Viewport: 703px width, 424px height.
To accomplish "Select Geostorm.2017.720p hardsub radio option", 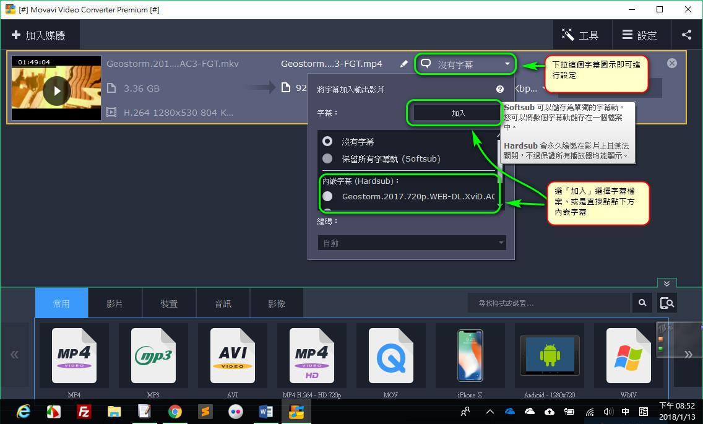I will tap(327, 196).
